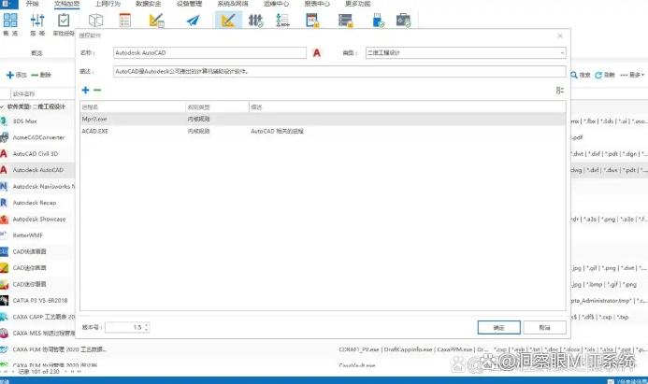The width and height of the screenshot is (648, 384).
Task: Click the 确定 button
Action: (498, 327)
